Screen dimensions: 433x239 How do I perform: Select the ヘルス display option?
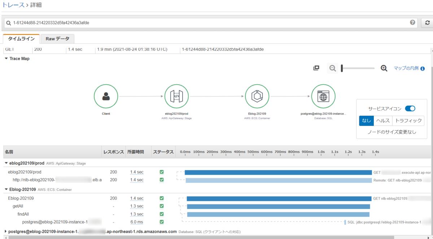(383, 121)
